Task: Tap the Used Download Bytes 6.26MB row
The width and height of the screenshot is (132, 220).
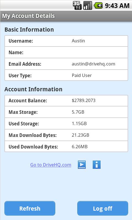Action: pos(66,147)
